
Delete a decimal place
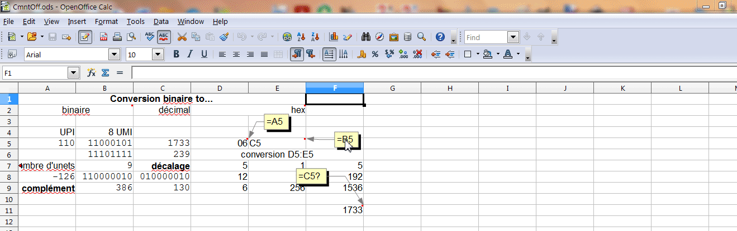pyautogui.click(x=417, y=54)
